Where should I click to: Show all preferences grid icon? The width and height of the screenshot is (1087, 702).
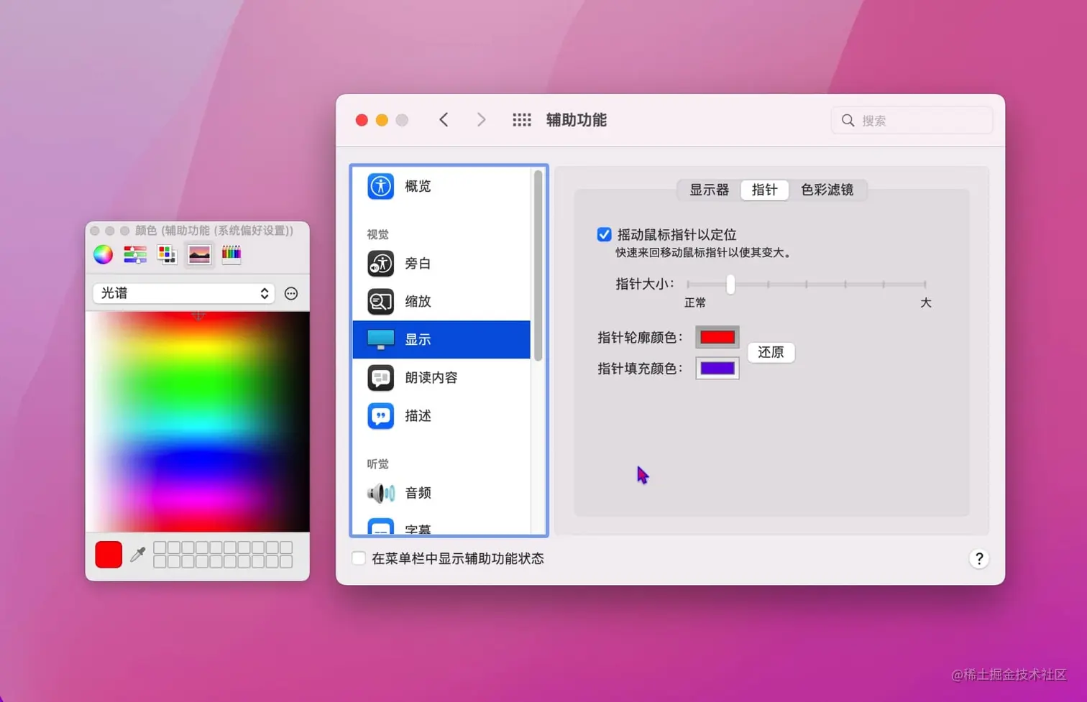point(522,120)
